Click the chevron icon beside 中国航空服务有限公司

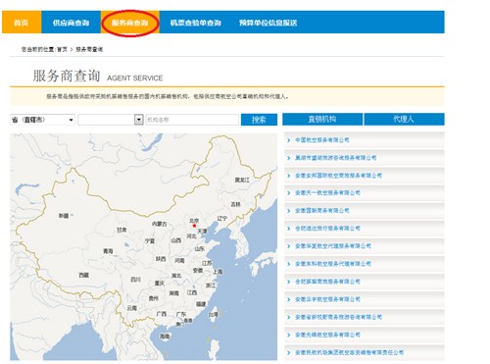coord(289,140)
